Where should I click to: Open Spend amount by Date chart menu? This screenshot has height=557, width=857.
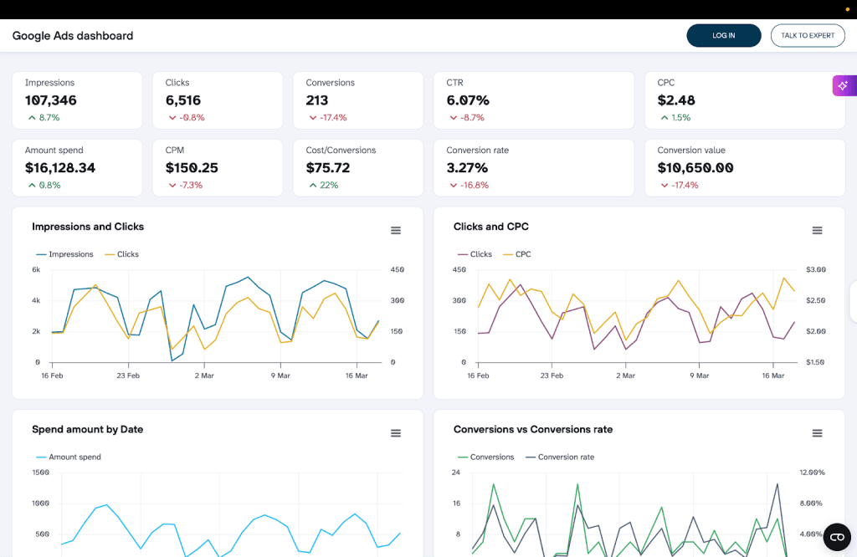click(396, 433)
